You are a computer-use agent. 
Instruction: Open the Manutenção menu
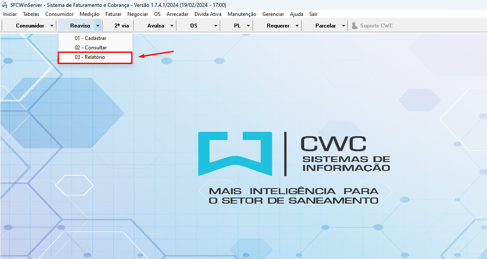pos(242,14)
